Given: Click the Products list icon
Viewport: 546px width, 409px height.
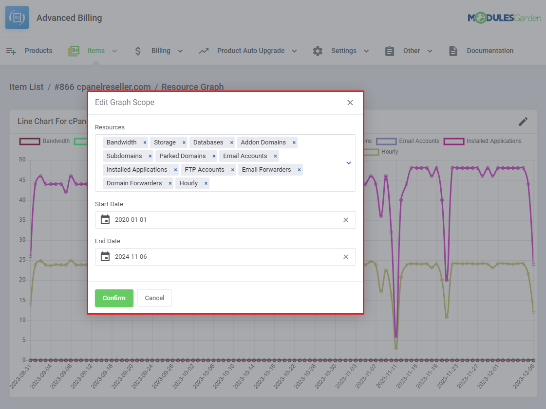Looking at the screenshot, I should pos(11,51).
